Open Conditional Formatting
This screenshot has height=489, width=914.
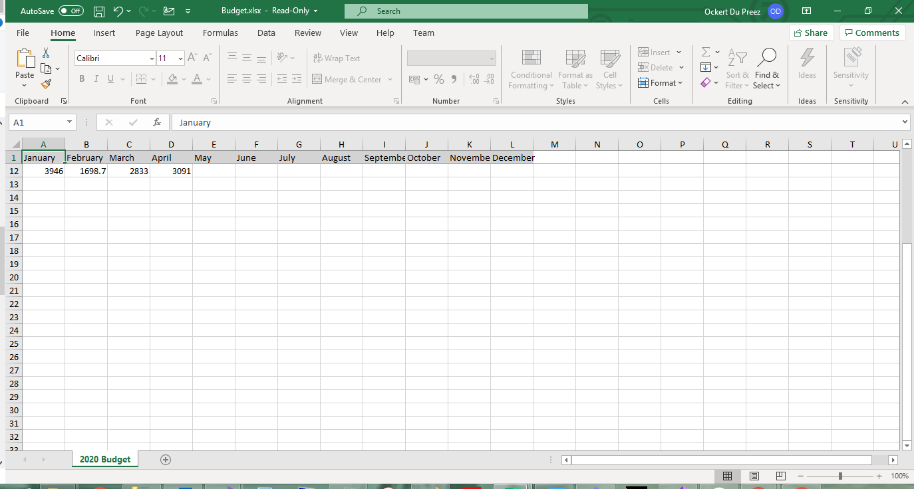point(531,68)
